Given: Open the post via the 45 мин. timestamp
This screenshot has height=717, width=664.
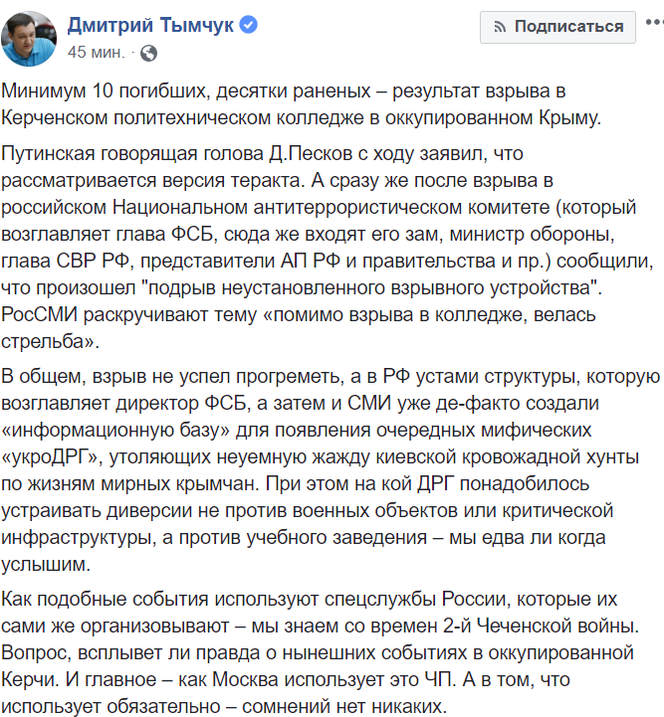Looking at the screenshot, I should coord(97,53).
